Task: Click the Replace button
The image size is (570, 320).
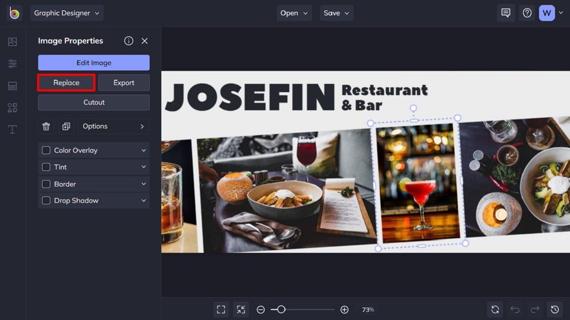Action: click(x=66, y=83)
